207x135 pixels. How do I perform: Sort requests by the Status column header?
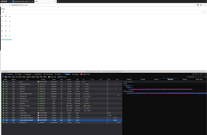(5, 79)
